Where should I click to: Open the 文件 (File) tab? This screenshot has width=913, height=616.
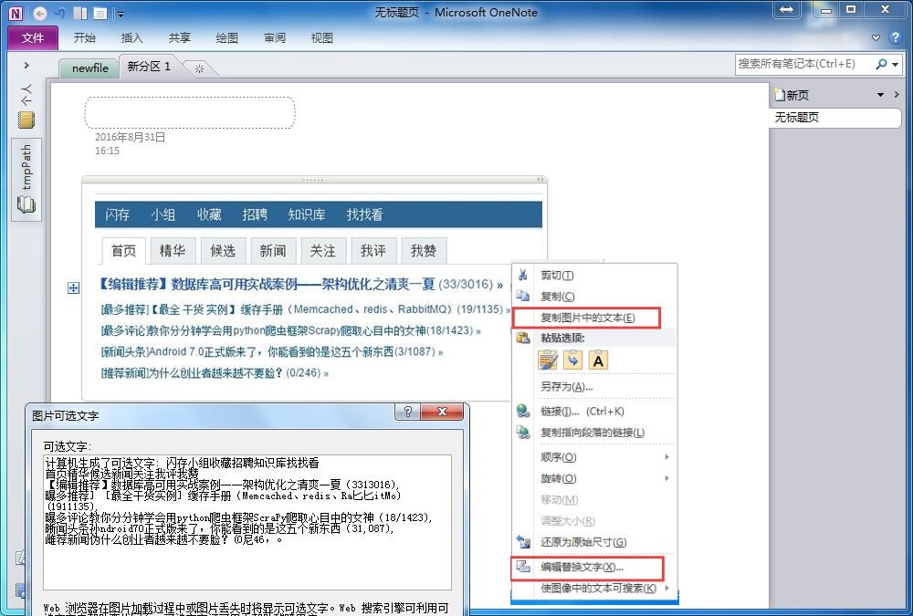coord(33,37)
